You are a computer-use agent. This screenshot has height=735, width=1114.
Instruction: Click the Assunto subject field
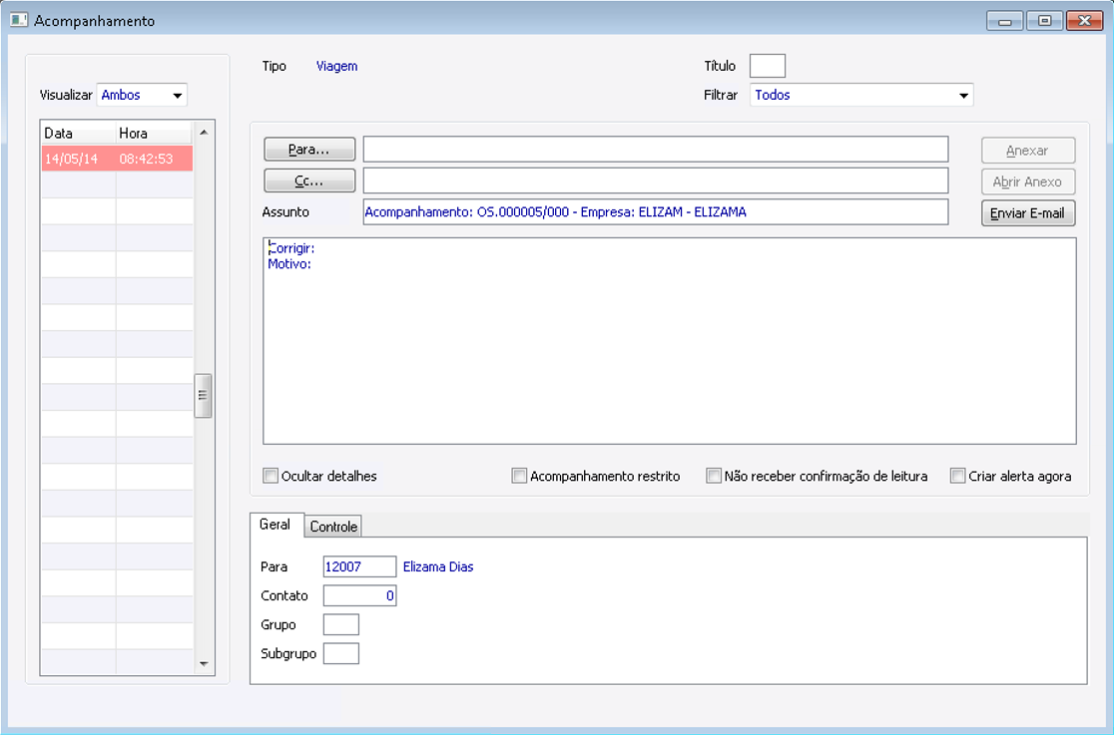pyautogui.click(x=655, y=212)
